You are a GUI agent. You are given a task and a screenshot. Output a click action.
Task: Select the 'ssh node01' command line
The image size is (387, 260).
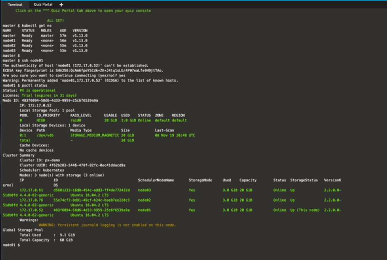pos(23,60)
